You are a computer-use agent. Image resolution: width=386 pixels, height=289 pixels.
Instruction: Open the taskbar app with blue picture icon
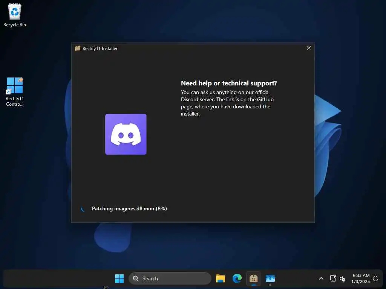point(270,278)
